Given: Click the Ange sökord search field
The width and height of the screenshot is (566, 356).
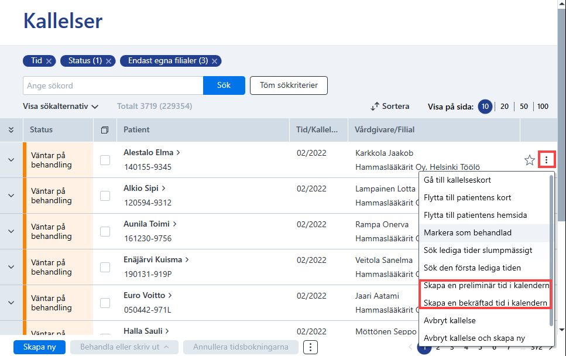Looking at the screenshot, I should [113, 85].
